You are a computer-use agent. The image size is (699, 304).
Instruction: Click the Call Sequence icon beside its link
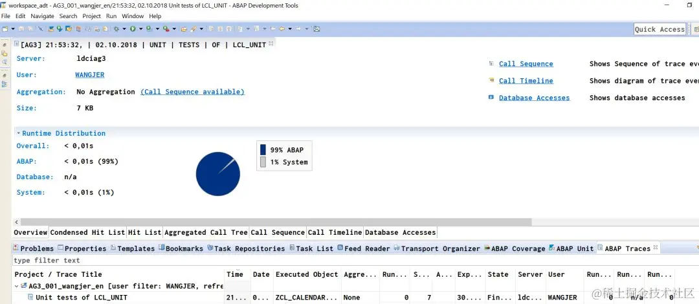tap(491, 64)
